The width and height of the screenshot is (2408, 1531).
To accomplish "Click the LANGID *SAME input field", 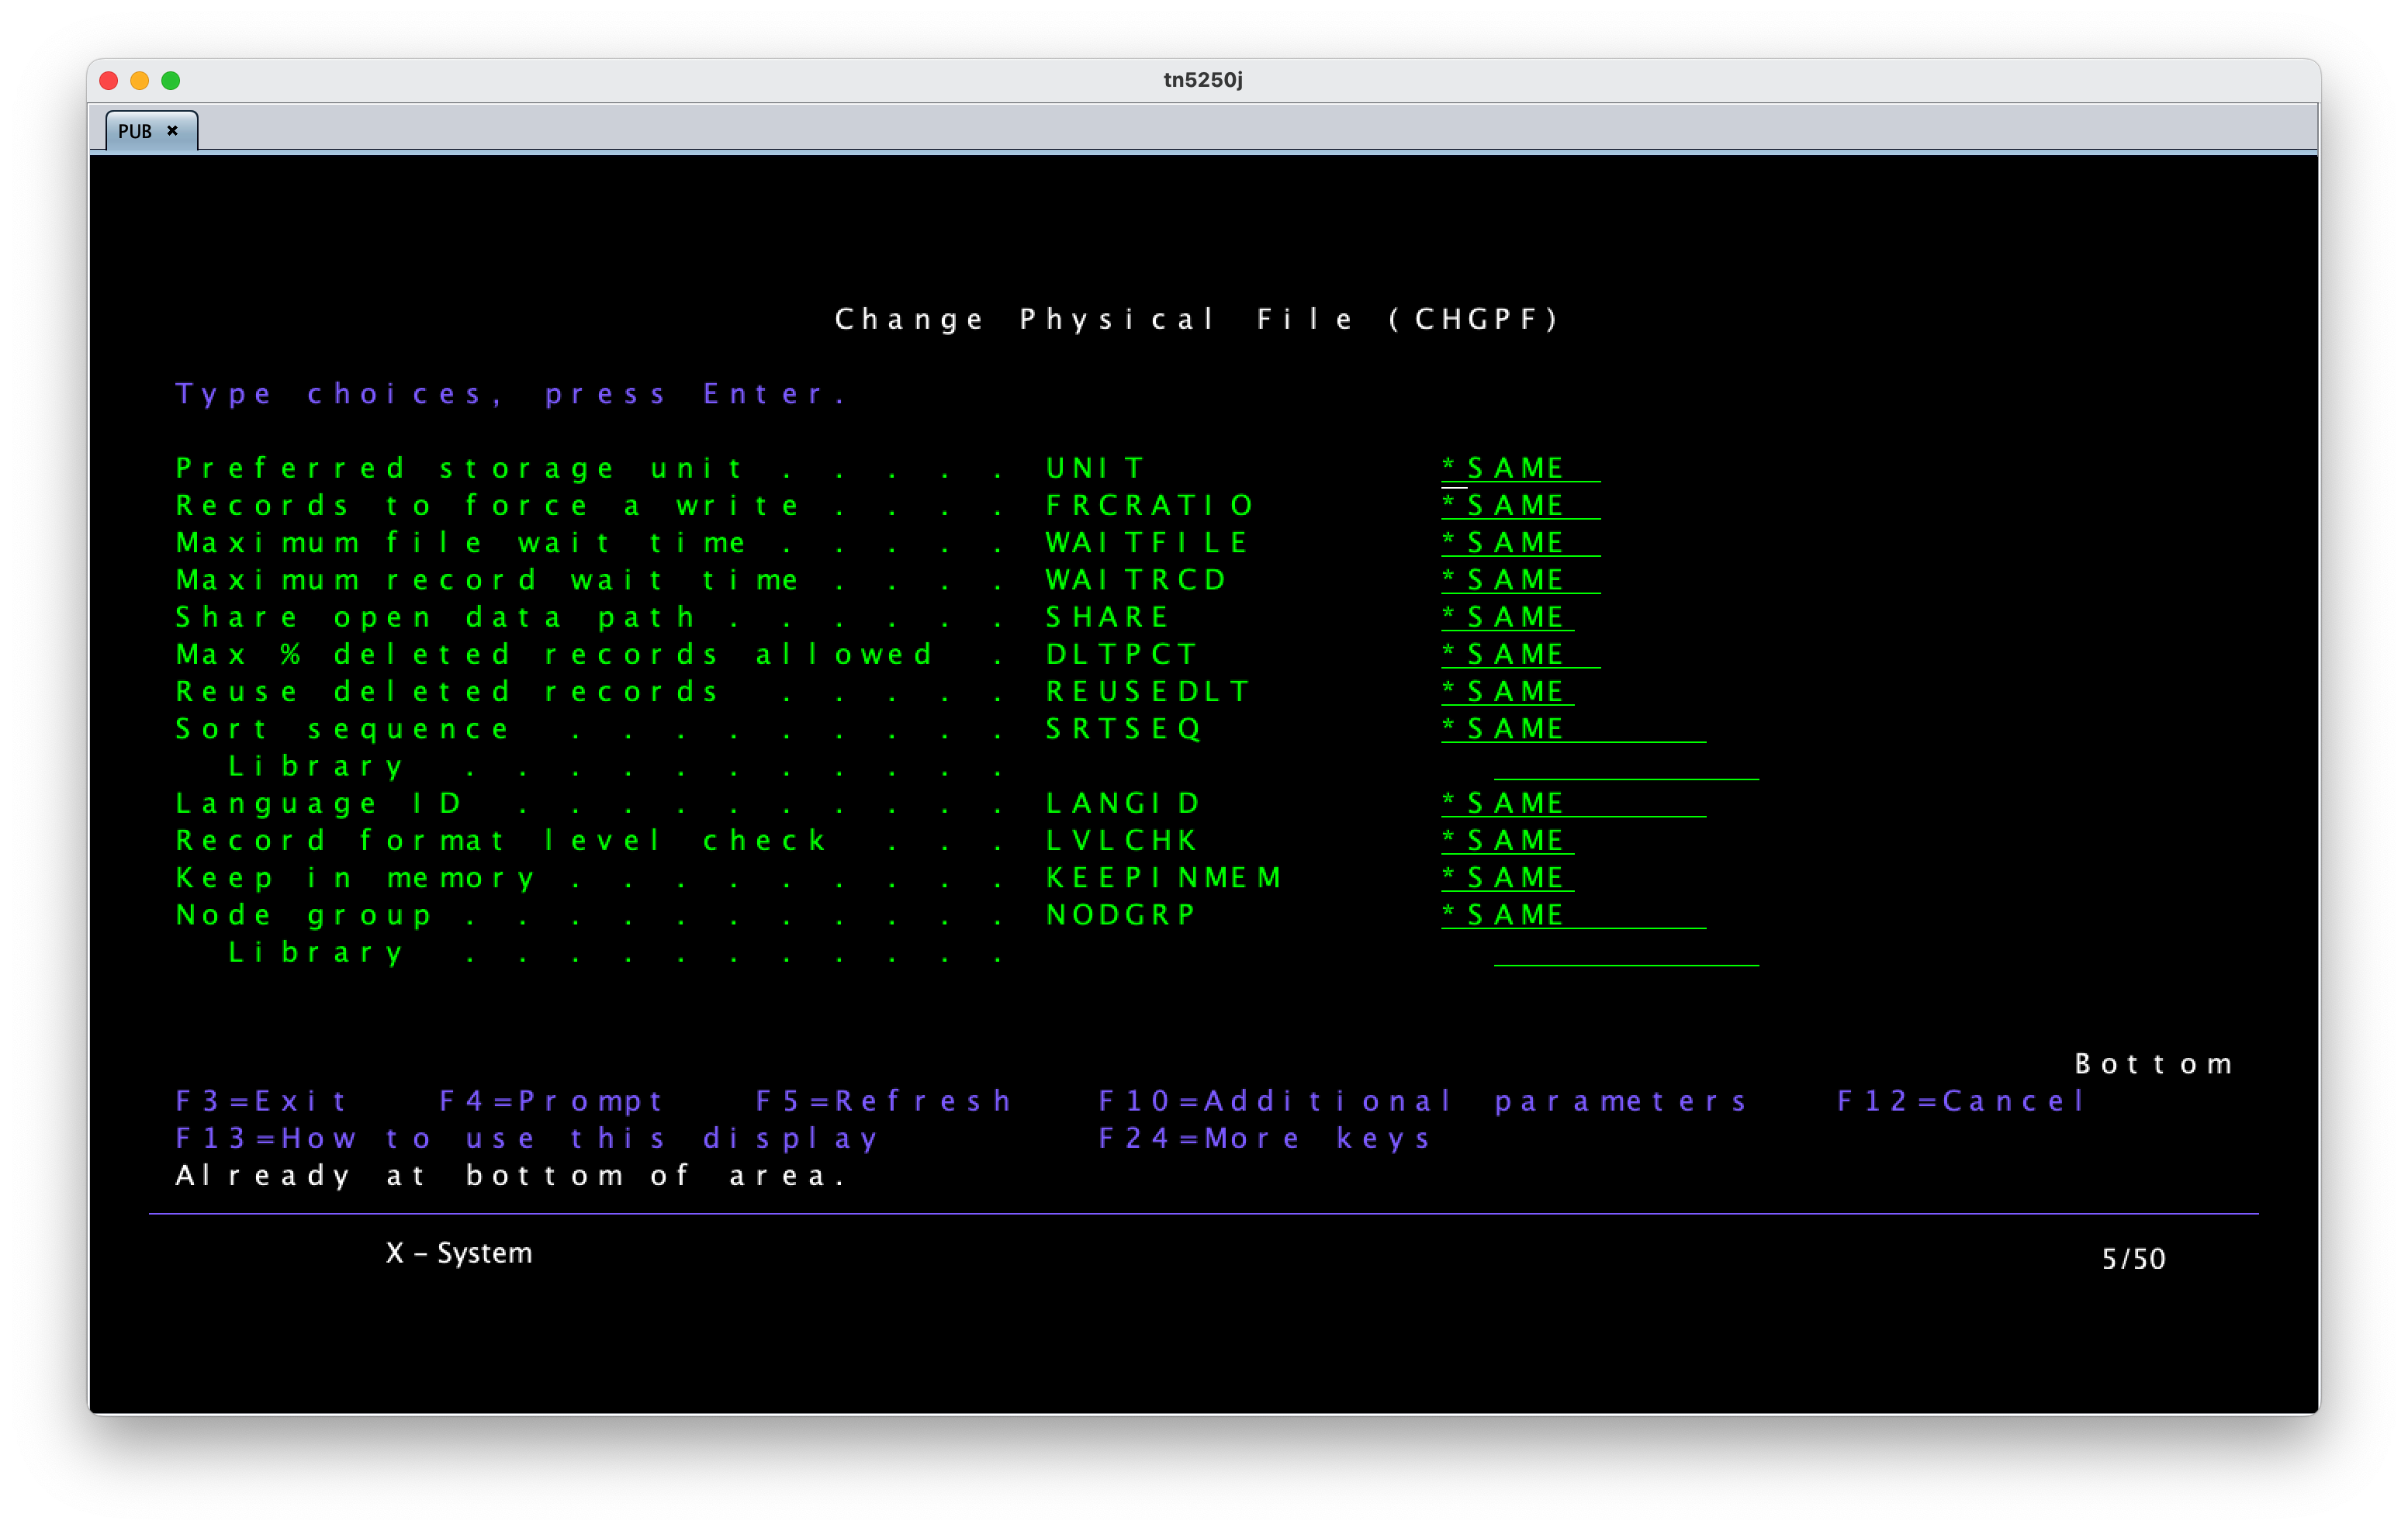I will click(1573, 803).
